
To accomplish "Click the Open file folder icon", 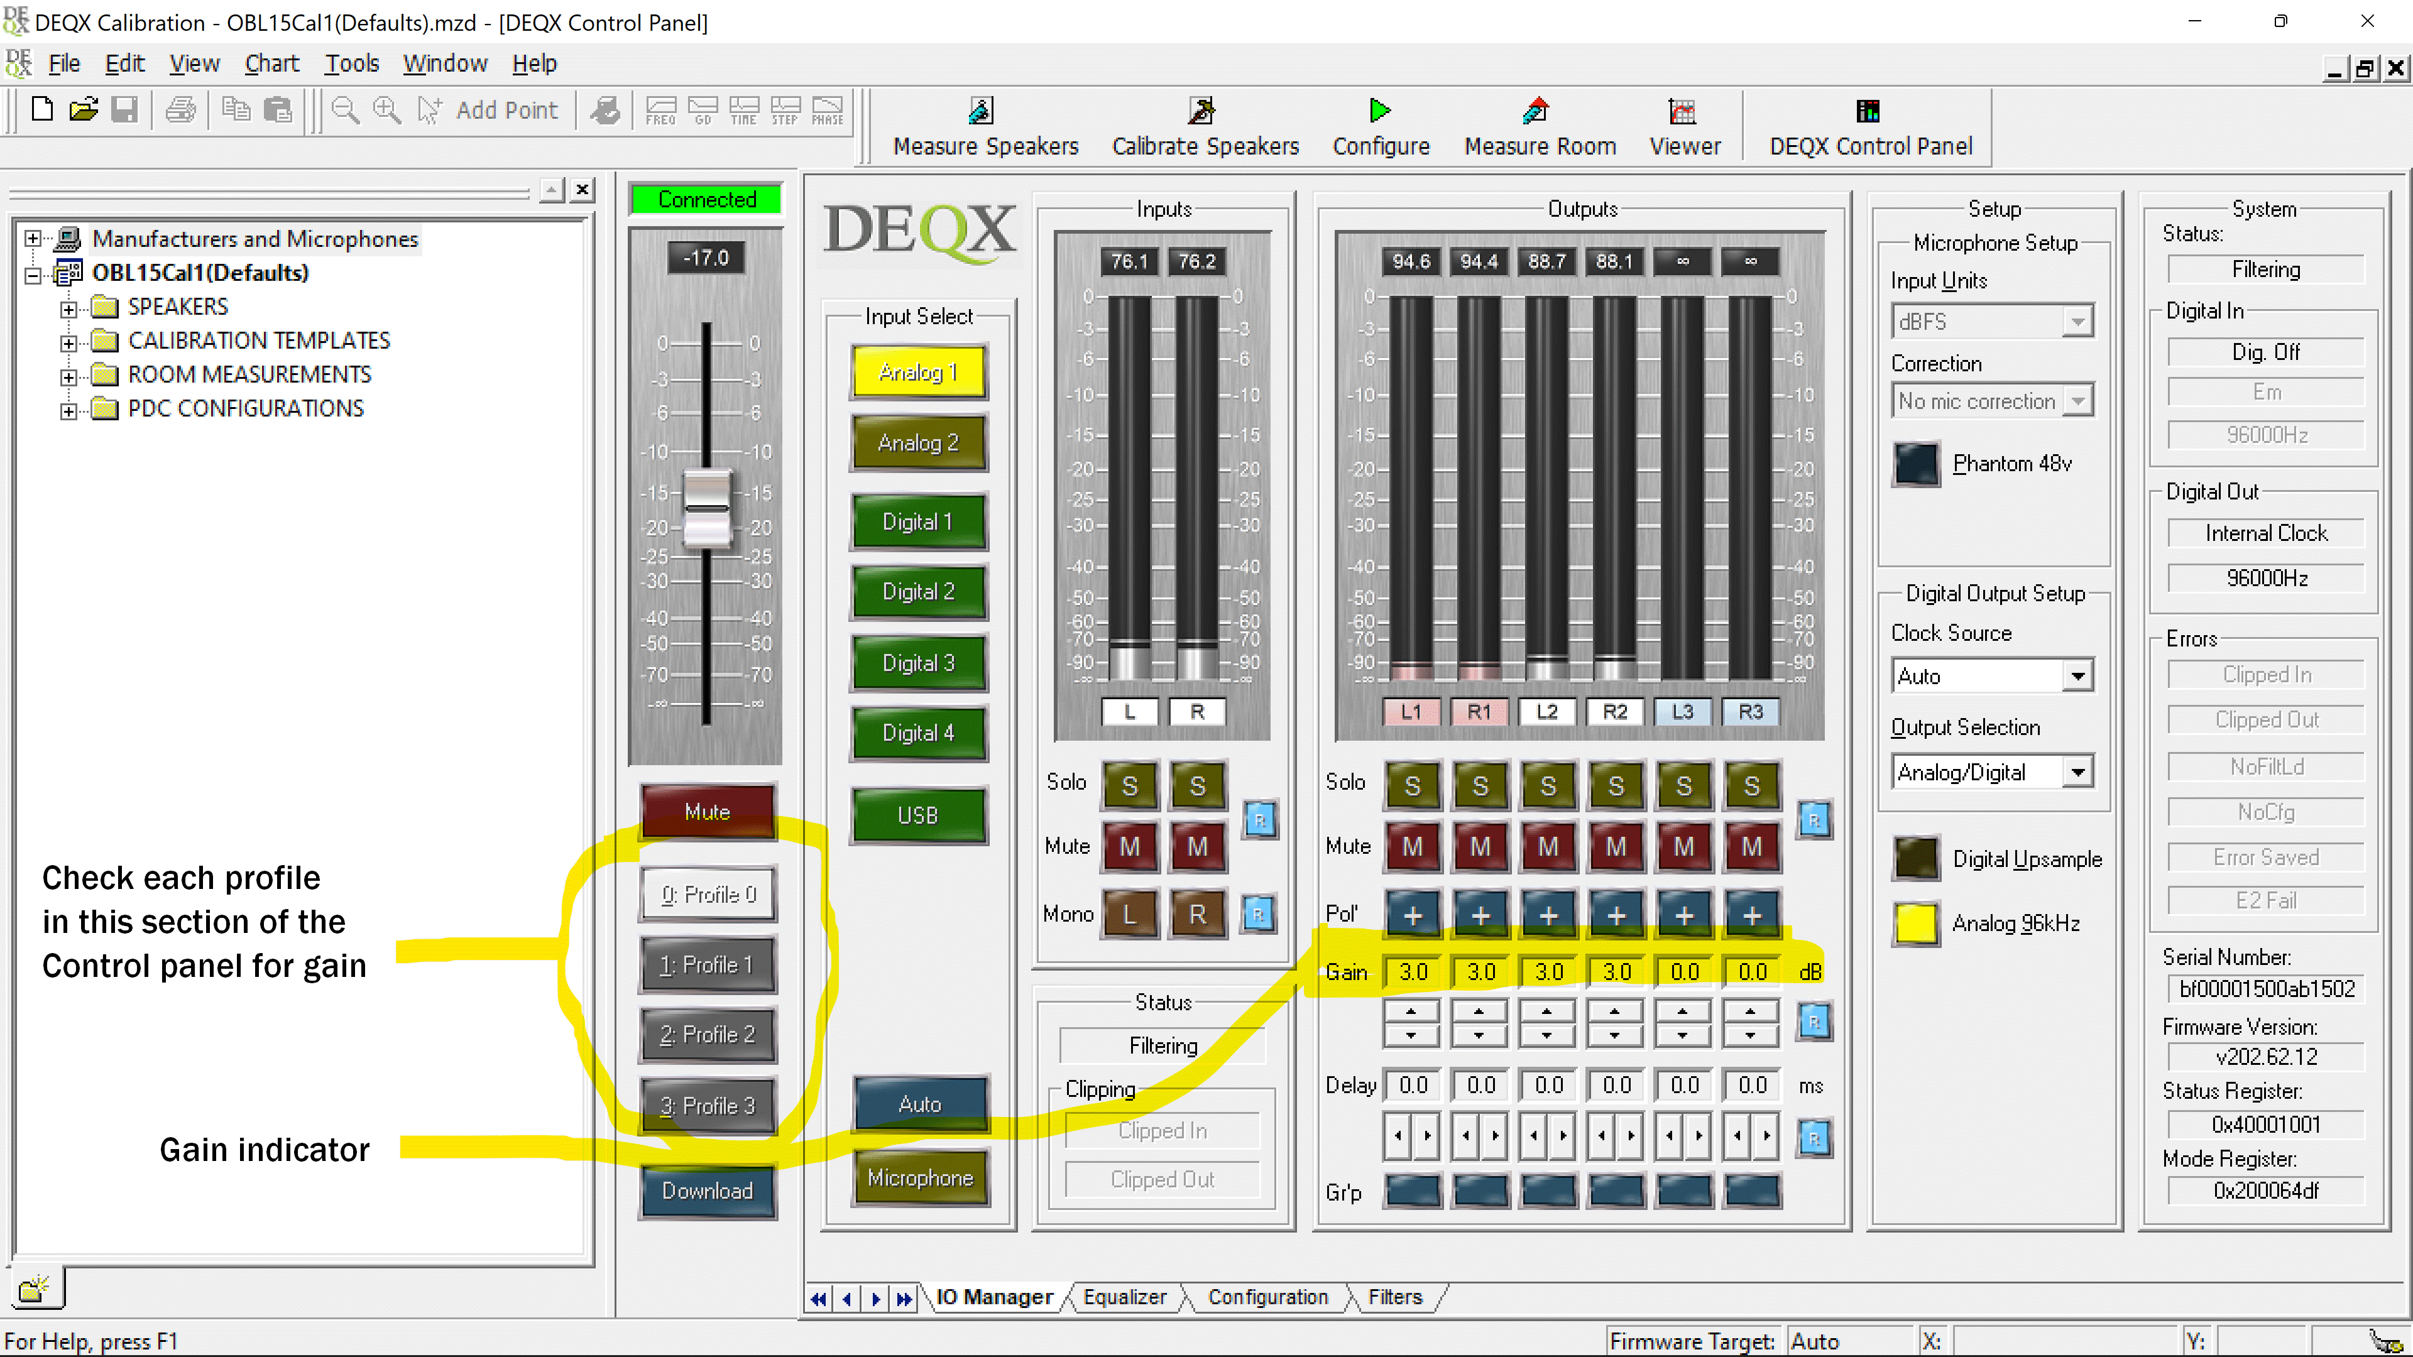I will [x=82, y=109].
